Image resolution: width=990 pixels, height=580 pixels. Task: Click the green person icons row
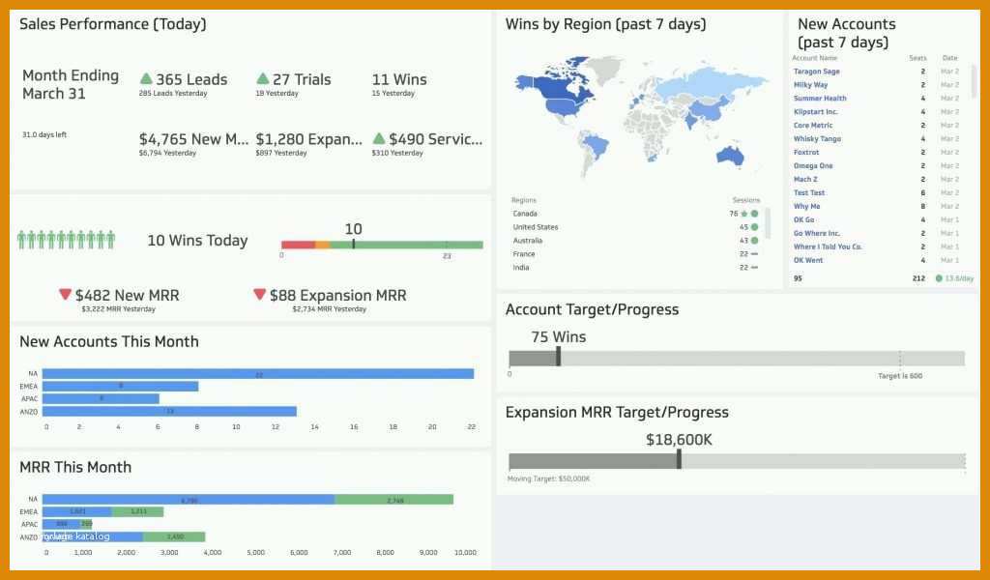click(x=67, y=240)
